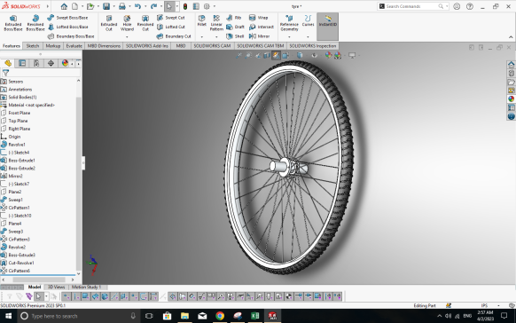Select the Extruded Cut tool
The image size is (516, 323).
(109, 23)
